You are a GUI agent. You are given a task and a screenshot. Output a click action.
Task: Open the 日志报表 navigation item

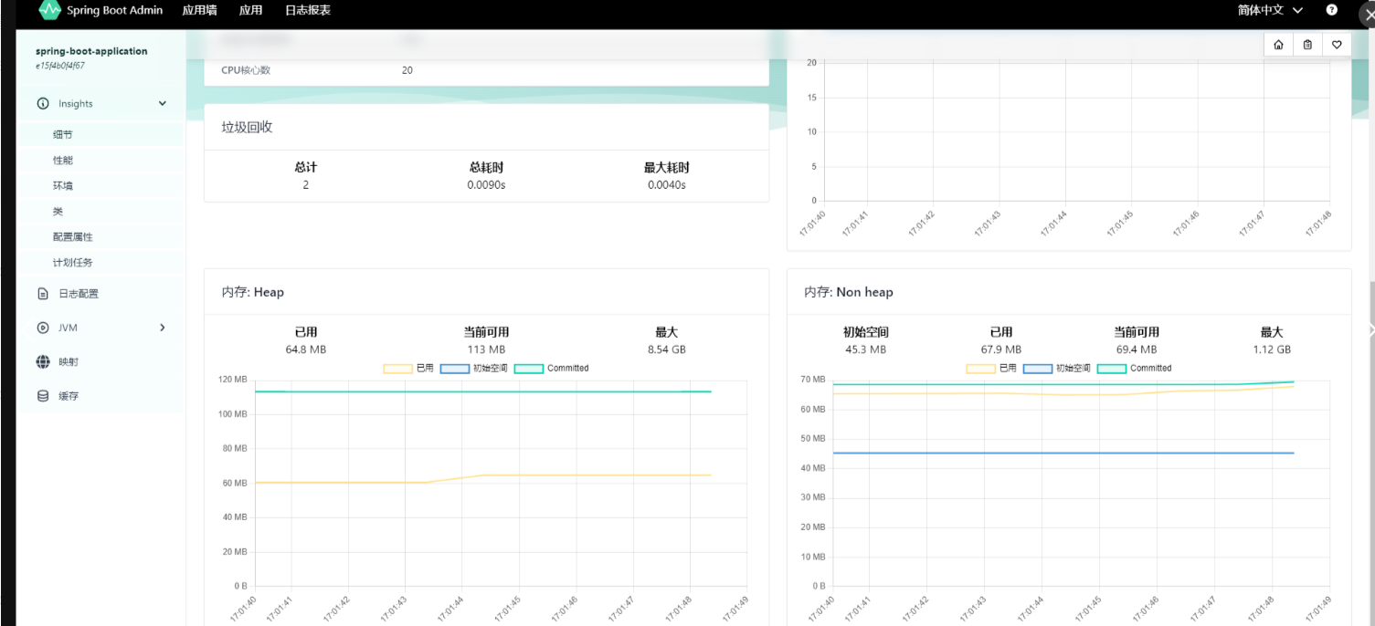click(308, 10)
